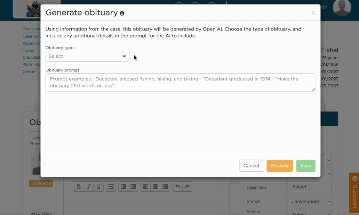Save the generated obituary
Screen dimensions: 359x215
(x=305, y=166)
